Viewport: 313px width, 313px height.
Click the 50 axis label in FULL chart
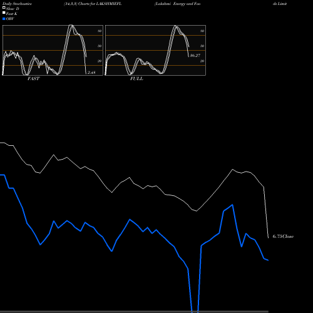click(202, 46)
